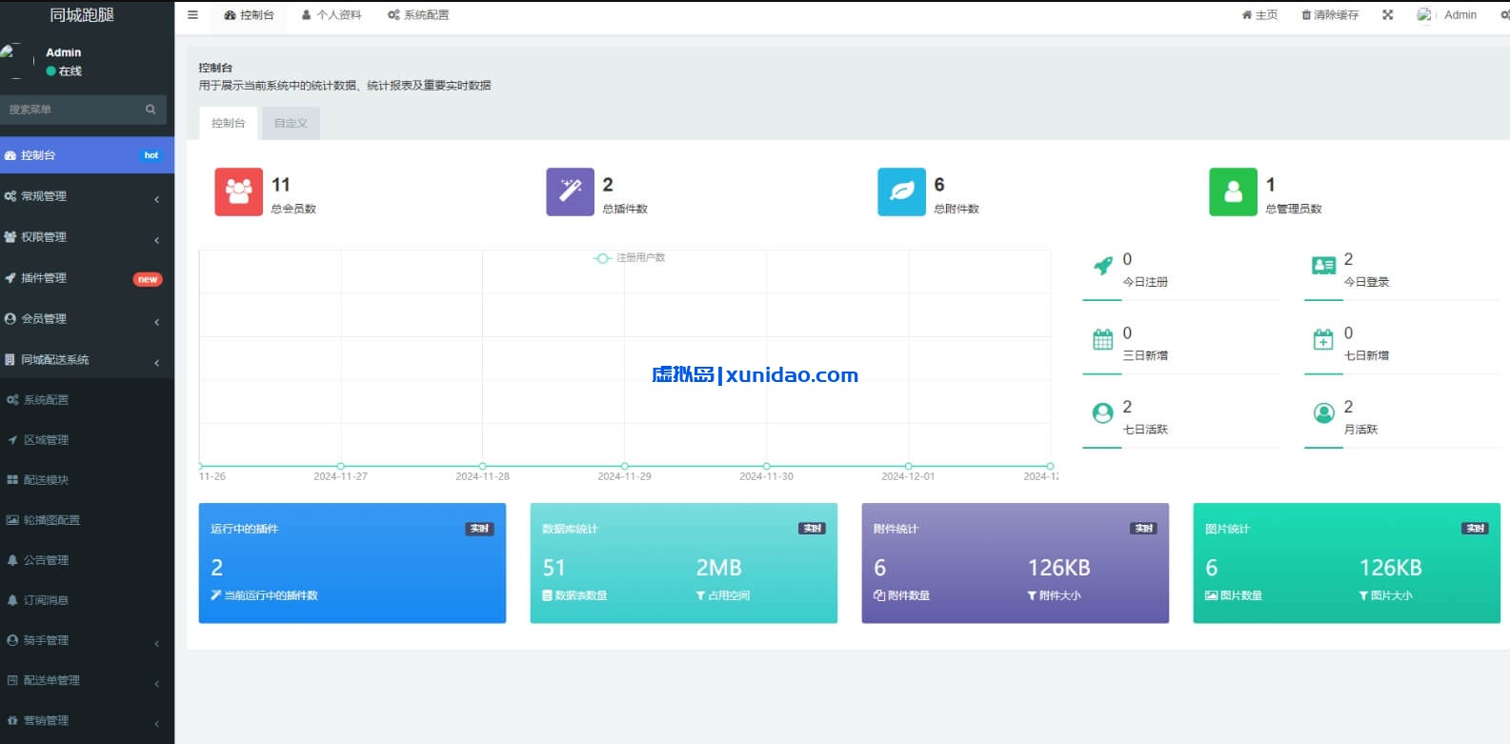
Task: Click the red total members icon
Action: coord(238,192)
